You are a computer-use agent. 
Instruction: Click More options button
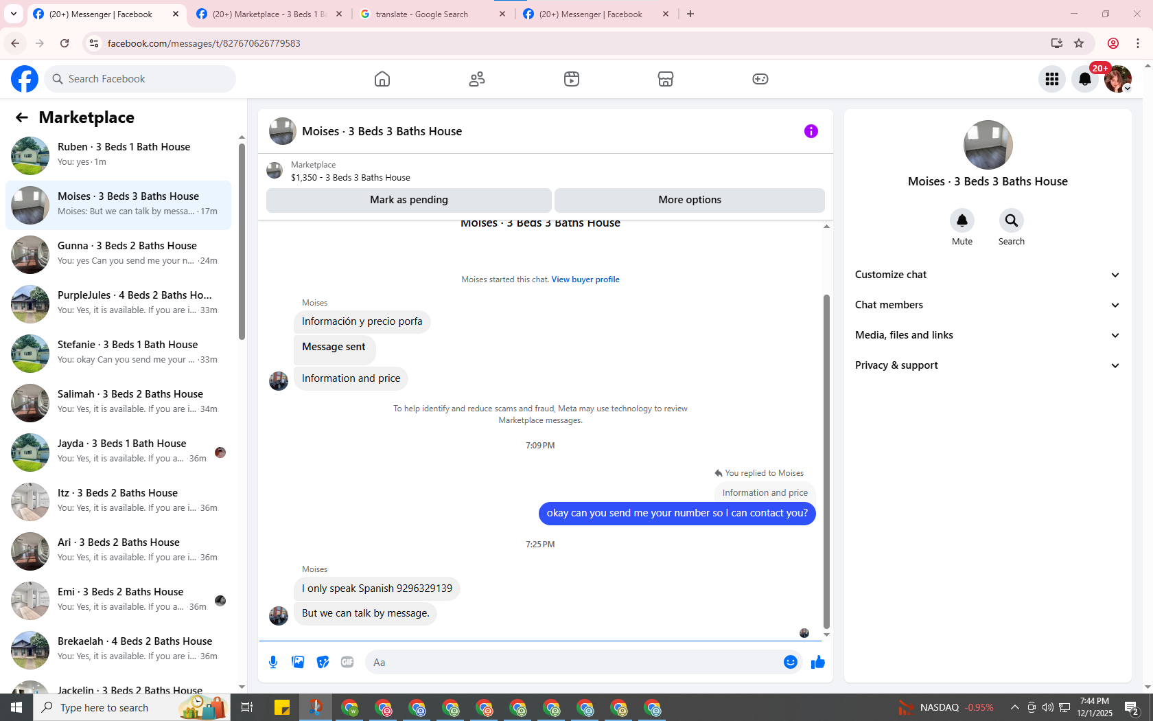click(x=690, y=200)
